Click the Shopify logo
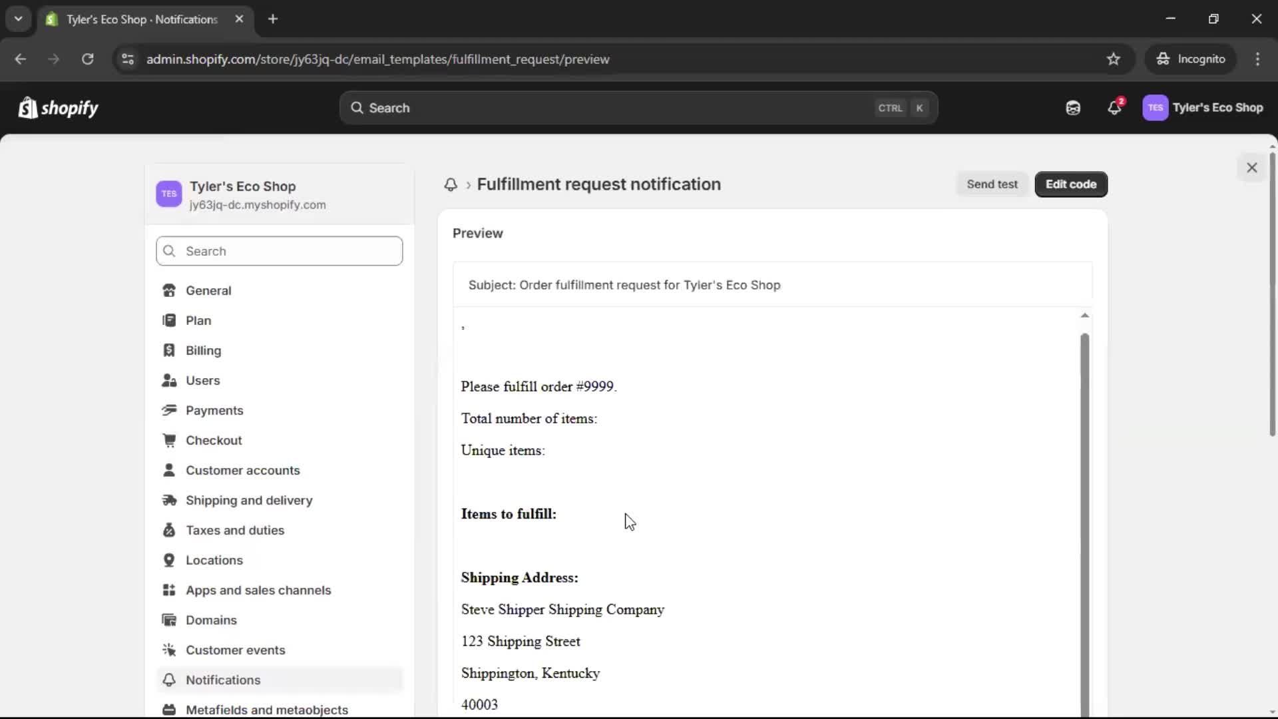Screen dimensions: 1278x719 point(58,107)
